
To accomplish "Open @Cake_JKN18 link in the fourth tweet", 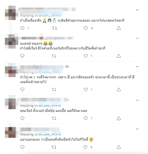I will [x=50, y=106].
